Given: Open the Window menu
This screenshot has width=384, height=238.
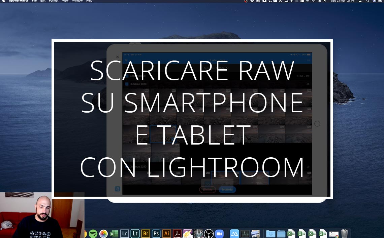Looking at the screenshot, I should tap(77, 1).
